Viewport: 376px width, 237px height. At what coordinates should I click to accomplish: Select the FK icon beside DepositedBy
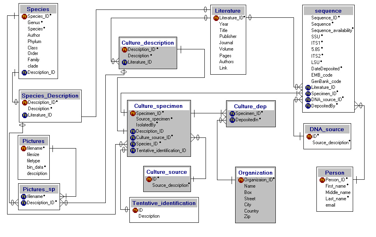[x=308, y=106]
